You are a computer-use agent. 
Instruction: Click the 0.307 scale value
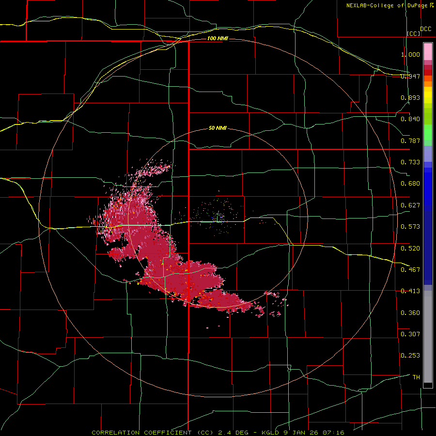tap(410, 334)
